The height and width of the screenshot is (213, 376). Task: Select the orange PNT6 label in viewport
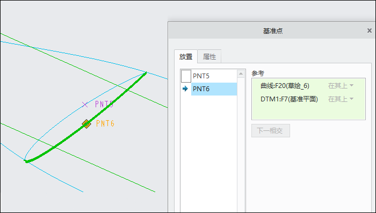(105, 123)
